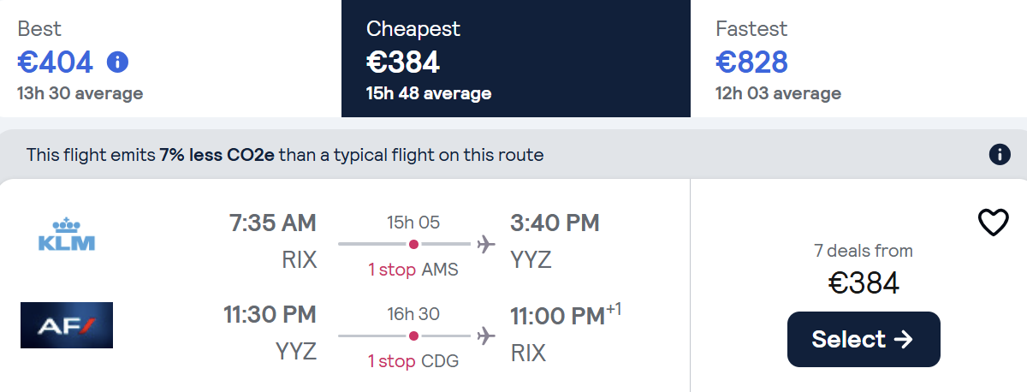Click the return flight airplane icon
The image size is (1027, 392).
(486, 336)
